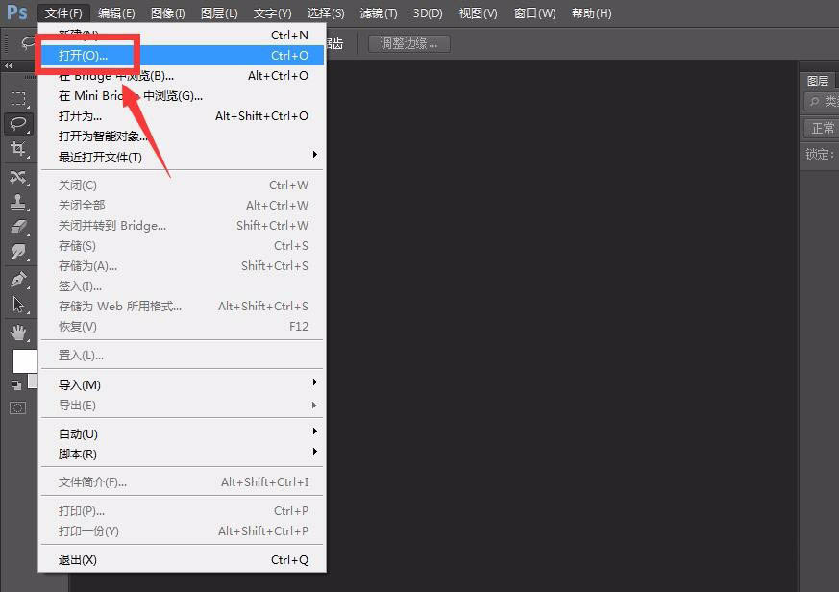Select the Smudge finger tool

18,252
